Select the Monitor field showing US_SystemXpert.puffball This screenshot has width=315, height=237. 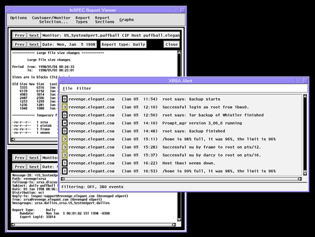pos(111,35)
